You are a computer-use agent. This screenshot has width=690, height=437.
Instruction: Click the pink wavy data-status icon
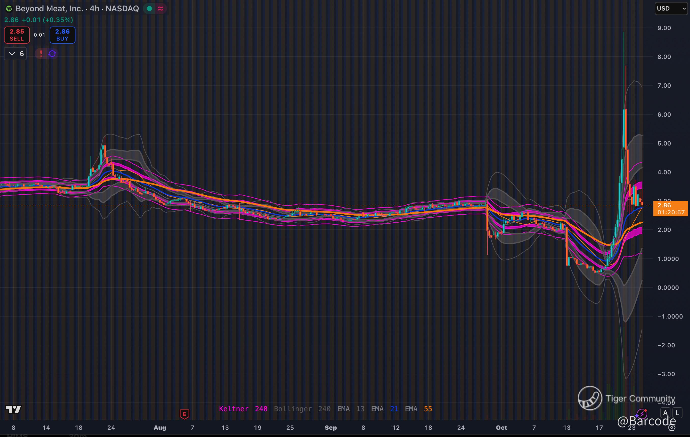160,9
